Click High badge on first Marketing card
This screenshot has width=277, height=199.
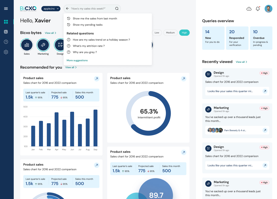point(264,108)
